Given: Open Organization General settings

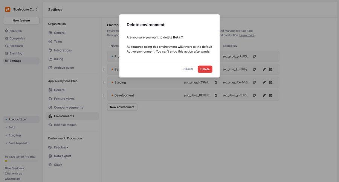Looking at the screenshot, I should click(x=72, y=33).
